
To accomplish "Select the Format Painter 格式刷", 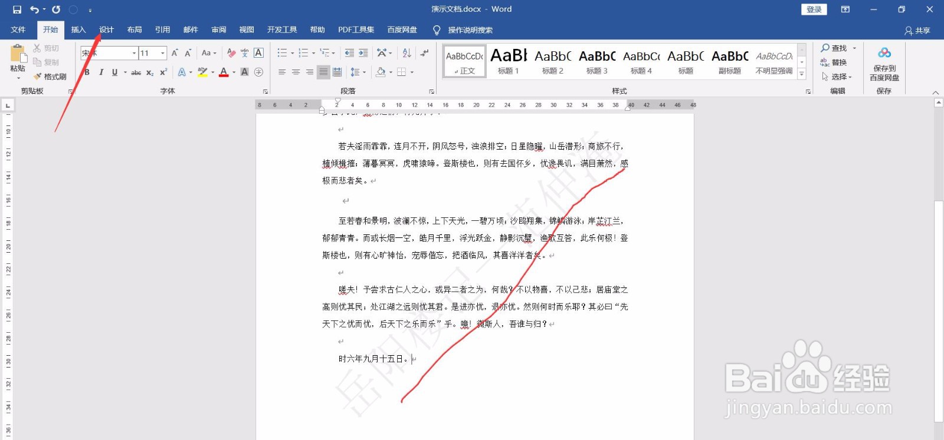I will [x=50, y=77].
